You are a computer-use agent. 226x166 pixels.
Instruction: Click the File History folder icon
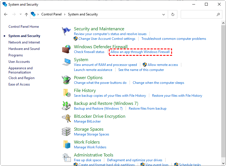pyautogui.click(x=67, y=93)
